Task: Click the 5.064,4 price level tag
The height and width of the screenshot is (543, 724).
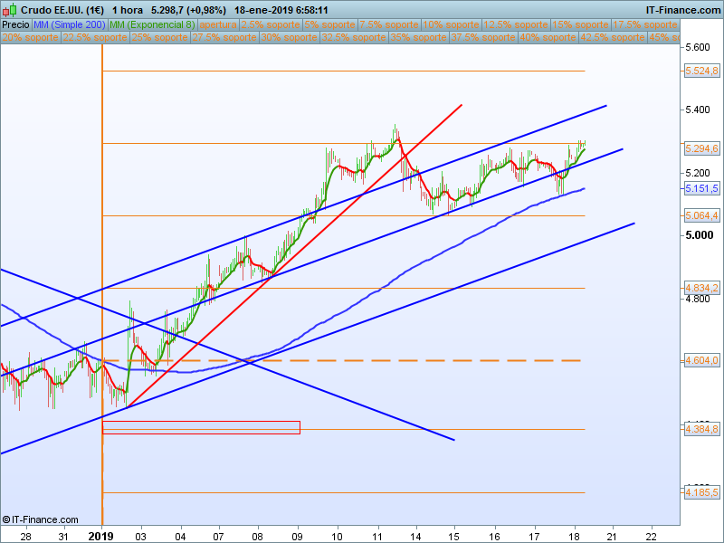Action: [702, 215]
